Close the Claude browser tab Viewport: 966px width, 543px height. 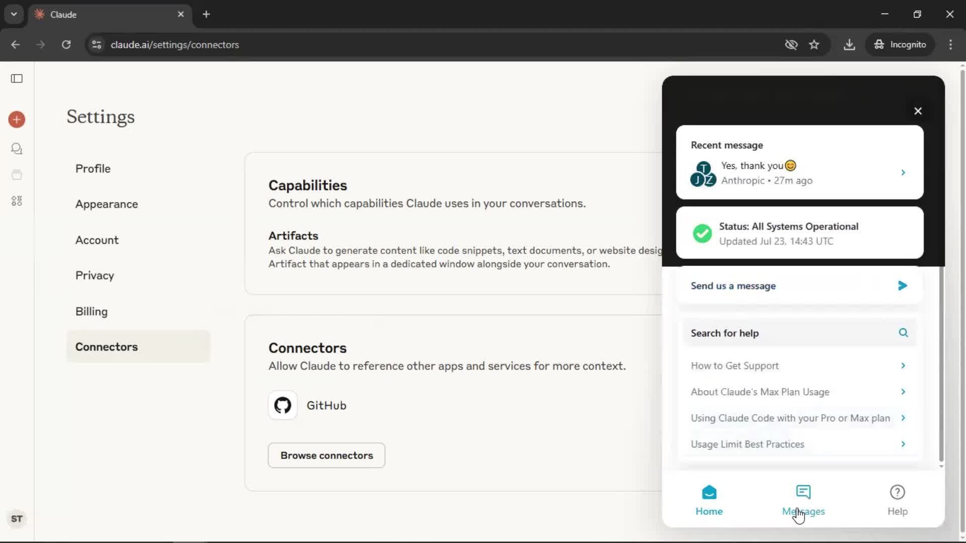pyautogui.click(x=181, y=14)
